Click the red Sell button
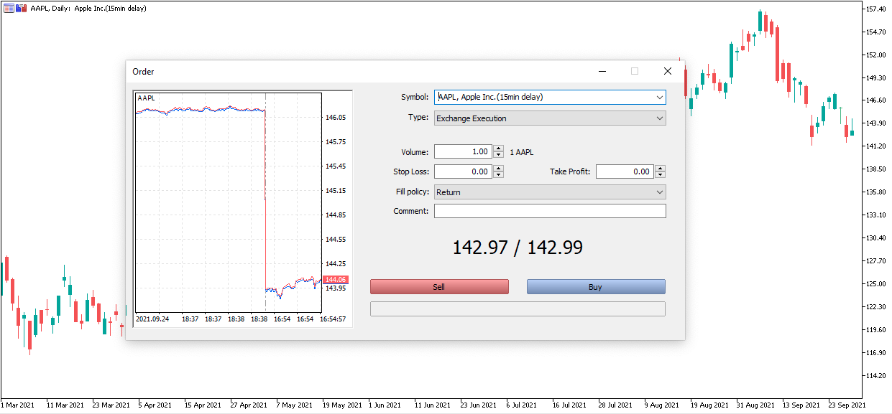This screenshot has width=892, height=414. click(439, 287)
